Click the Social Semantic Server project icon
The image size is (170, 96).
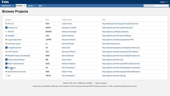[x=6, y=72]
